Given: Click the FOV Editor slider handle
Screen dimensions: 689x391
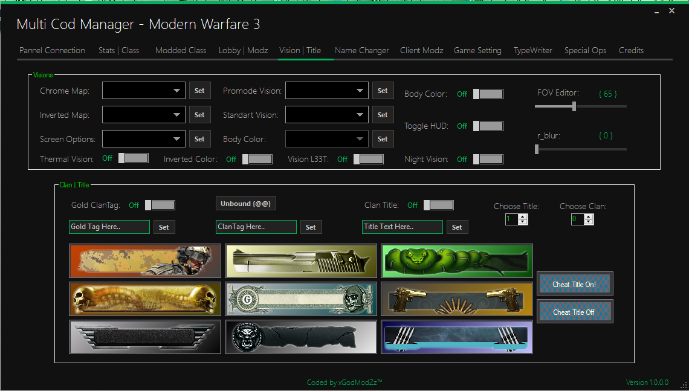Looking at the screenshot, I should tap(574, 106).
